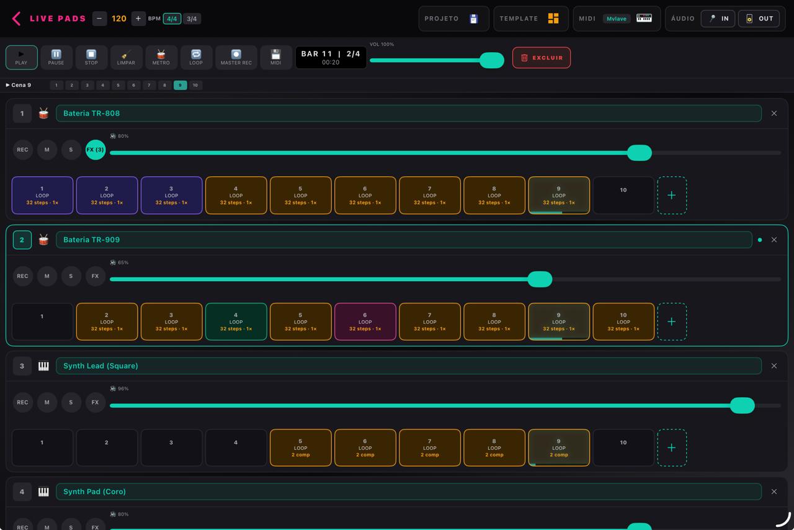
Task: Open FX on the Synth Lead track
Action: coord(96,402)
